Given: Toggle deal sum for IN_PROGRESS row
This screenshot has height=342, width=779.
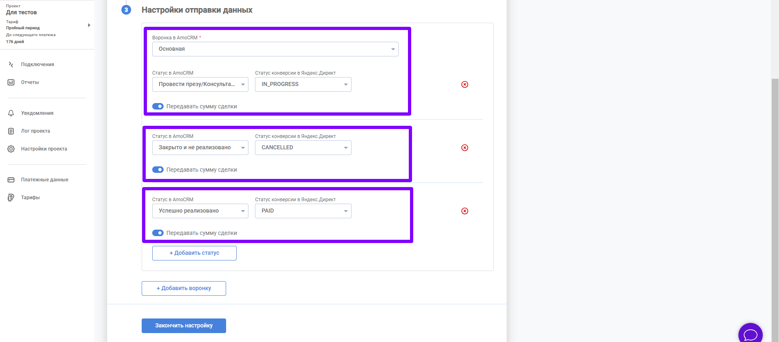Looking at the screenshot, I should (158, 106).
